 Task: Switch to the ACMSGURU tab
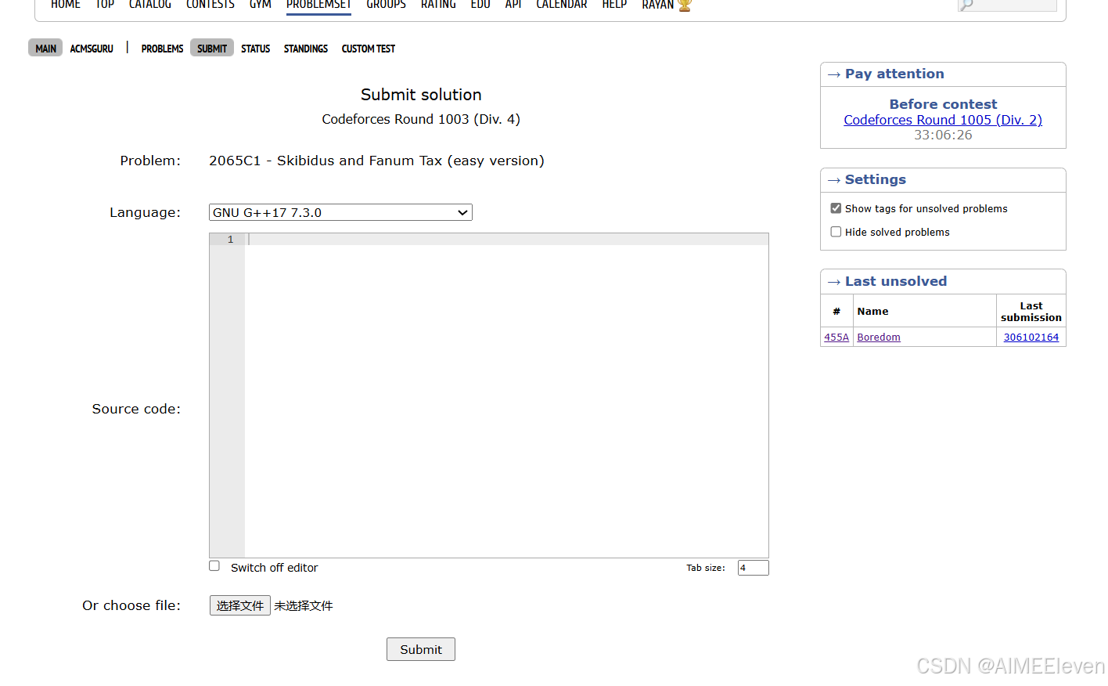92,49
